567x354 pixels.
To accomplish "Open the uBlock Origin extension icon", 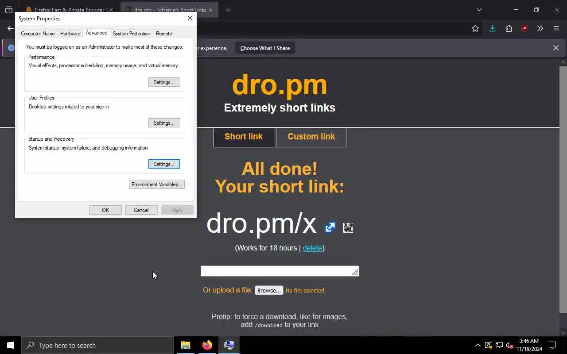I will pos(524,28).
